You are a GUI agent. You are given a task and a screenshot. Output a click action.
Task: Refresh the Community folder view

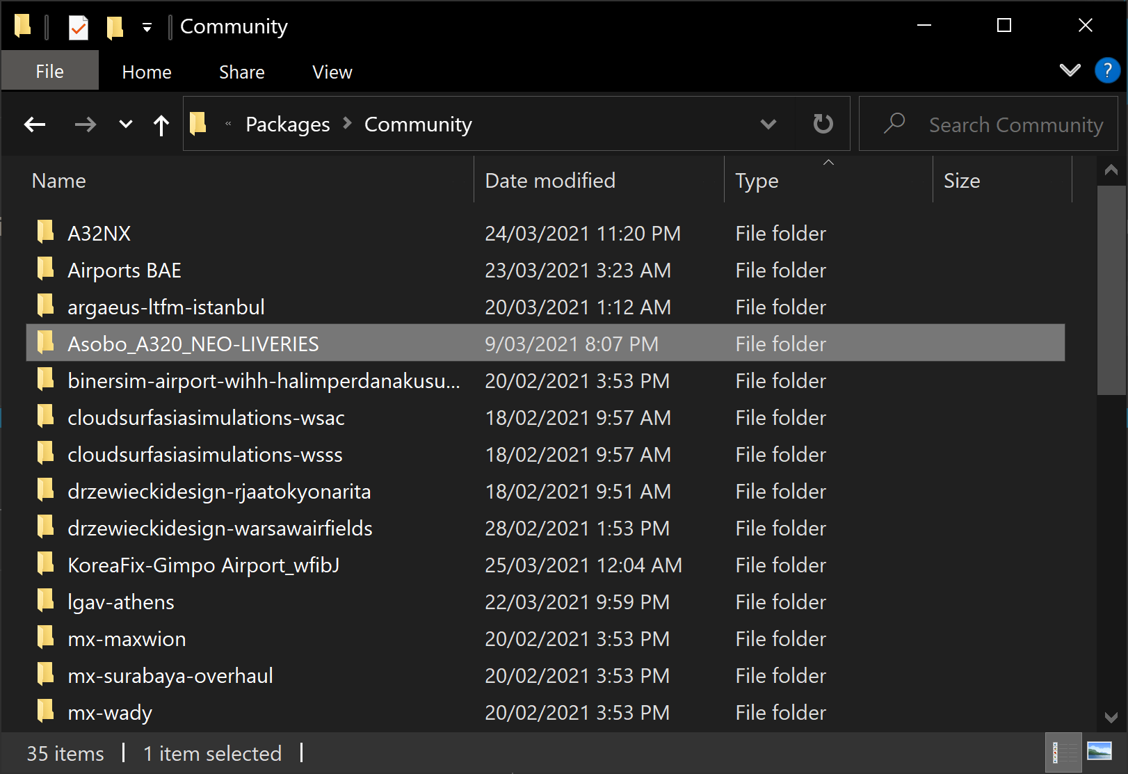tap(823, 124)
